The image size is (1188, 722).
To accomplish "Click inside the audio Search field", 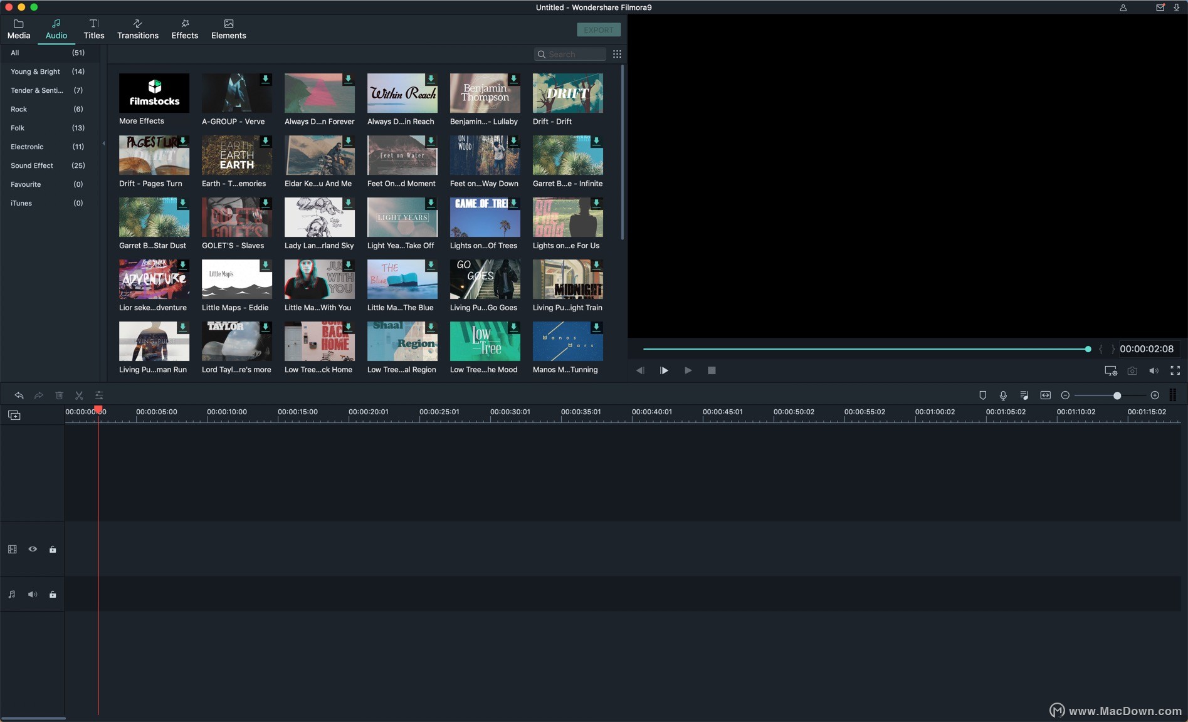I will click(x=570, y=54).
